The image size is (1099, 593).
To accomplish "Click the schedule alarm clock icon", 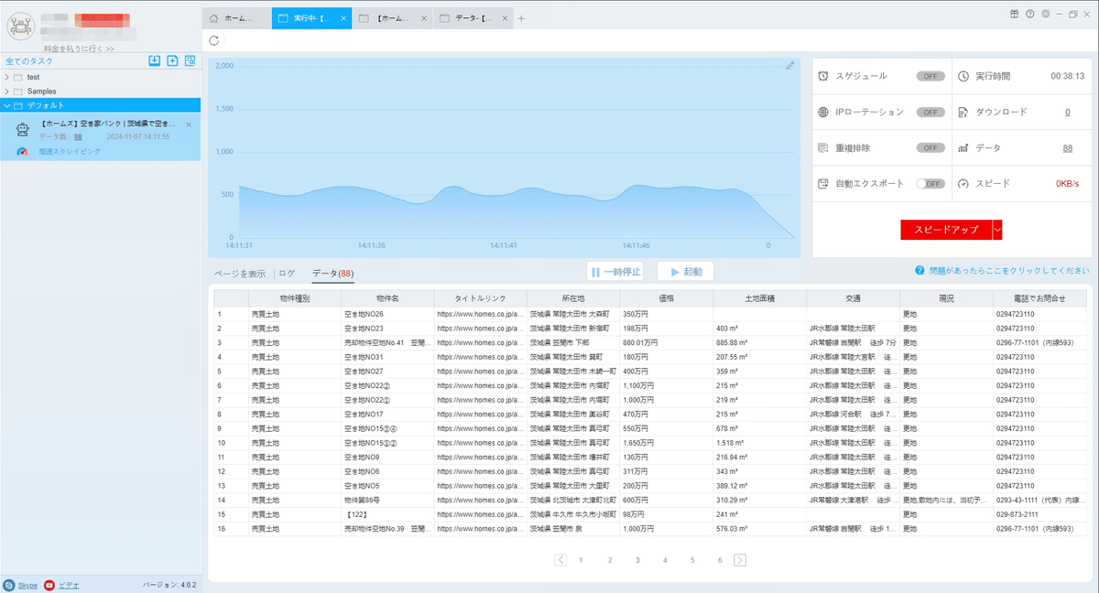I will click(x=824, y=76).
